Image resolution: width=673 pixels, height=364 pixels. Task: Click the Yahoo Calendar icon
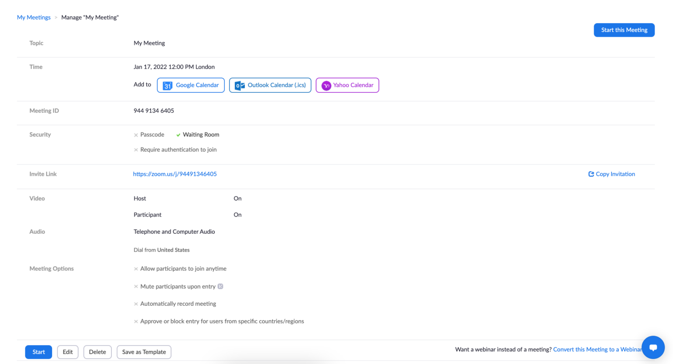tap(326, 86)
